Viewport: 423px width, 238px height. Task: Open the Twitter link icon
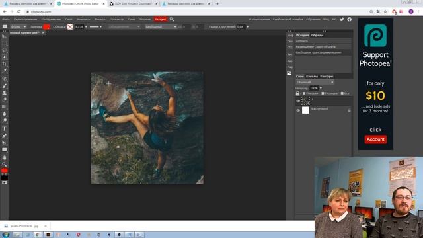[x=342, y=19]
